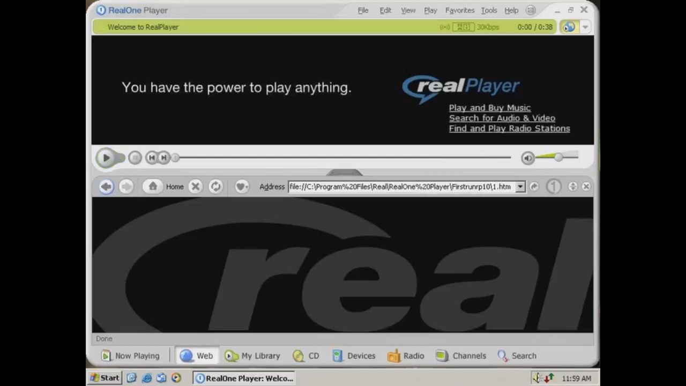Click the Go arrow beside address
Screen dimensions: 686x386
(534, 187)
